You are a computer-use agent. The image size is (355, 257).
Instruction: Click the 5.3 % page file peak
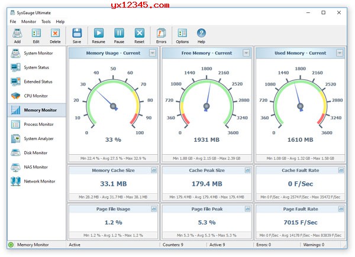point(207,222)
